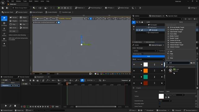199x112 pixels.
Task: Click Add track button in Sequencer
Action: [25, 84]
